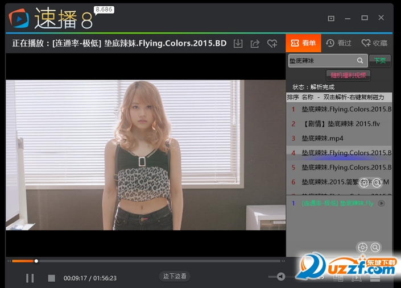Viewport: 401px width, 288px height.
Task: Open the 看单 watch list tab
Action: coord(303,43)
